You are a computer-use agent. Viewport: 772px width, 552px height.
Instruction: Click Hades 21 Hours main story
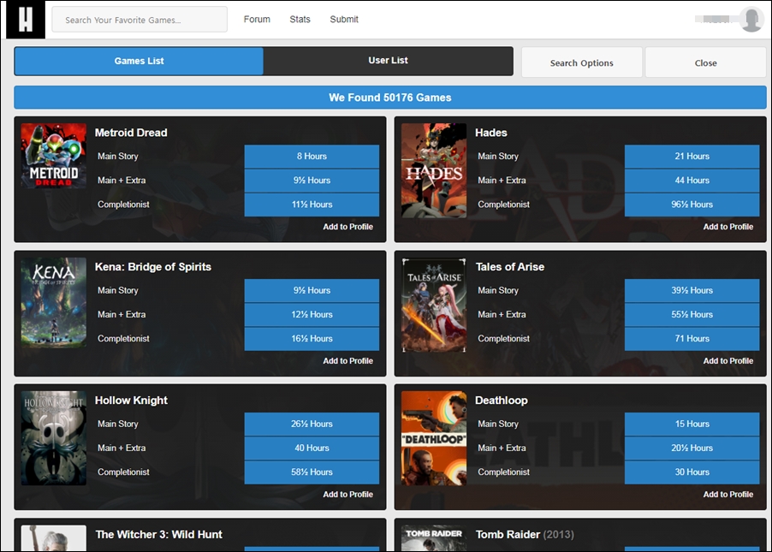[x=692, y=156]
